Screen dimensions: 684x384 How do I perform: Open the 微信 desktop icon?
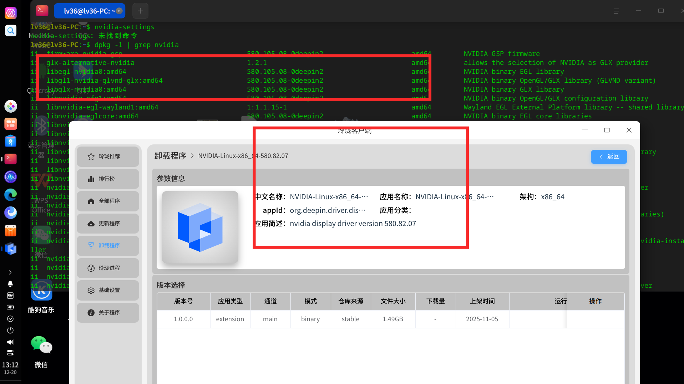pyautogui.click(x=41, y=352)
